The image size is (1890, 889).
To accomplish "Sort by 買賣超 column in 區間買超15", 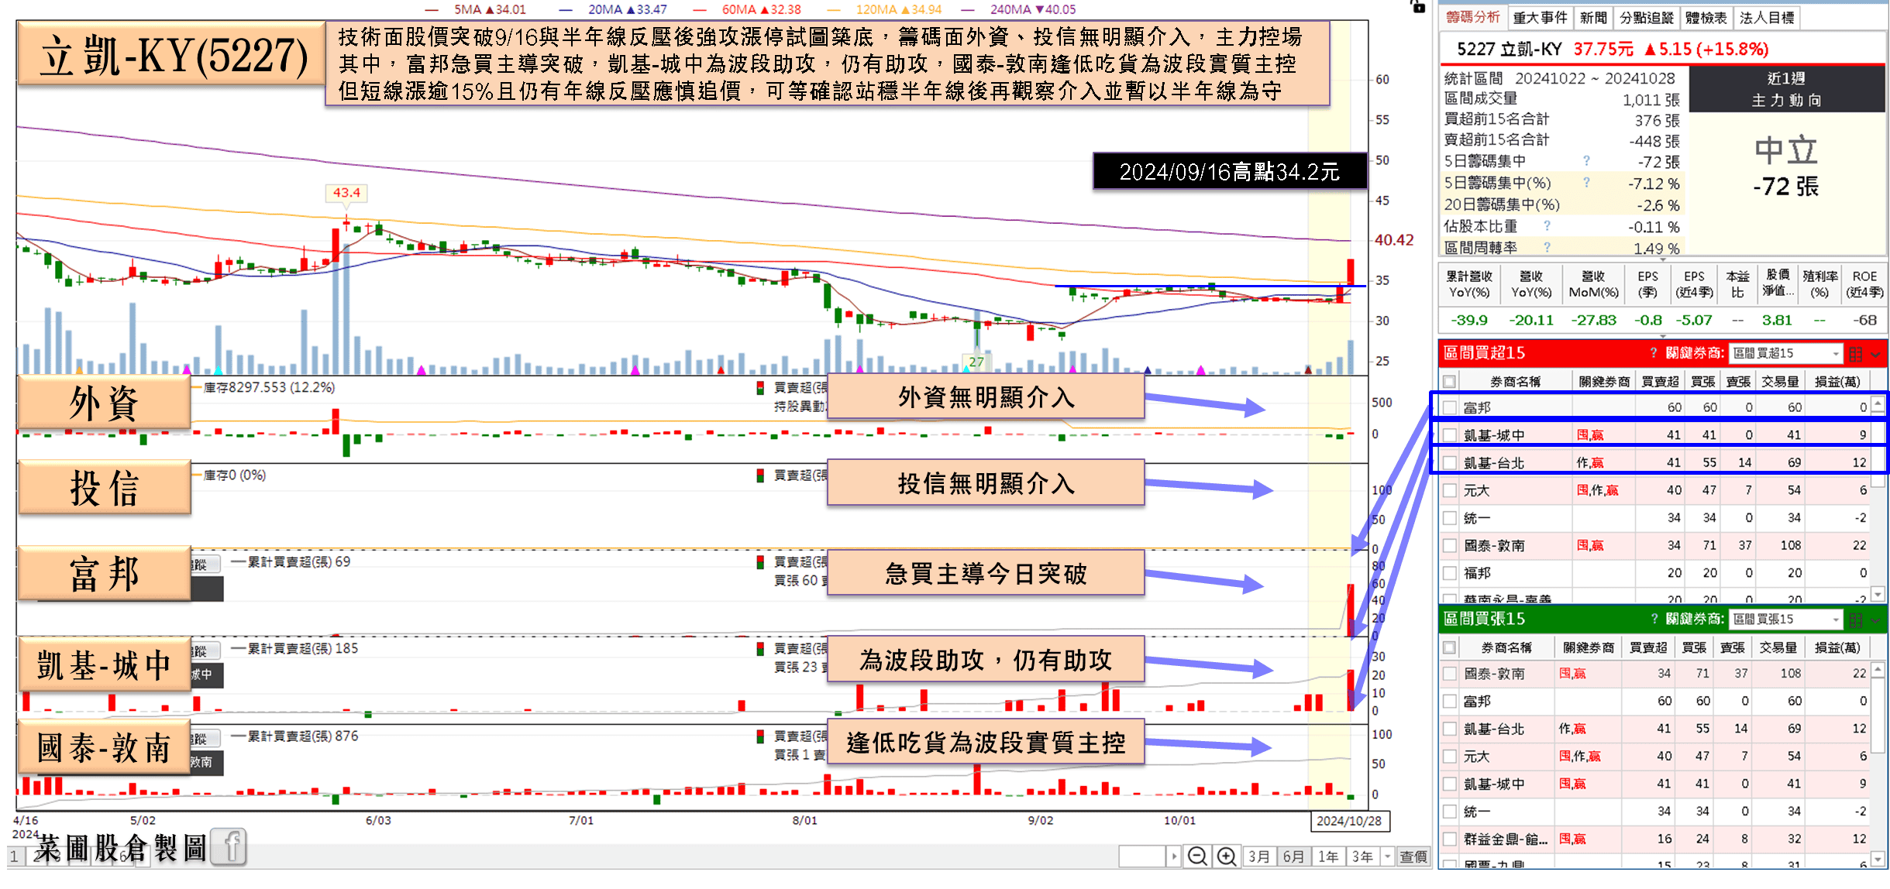I will (1660, 381).
